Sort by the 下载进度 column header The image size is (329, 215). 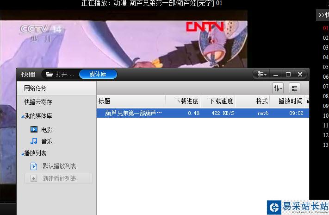tap(183, 101)
